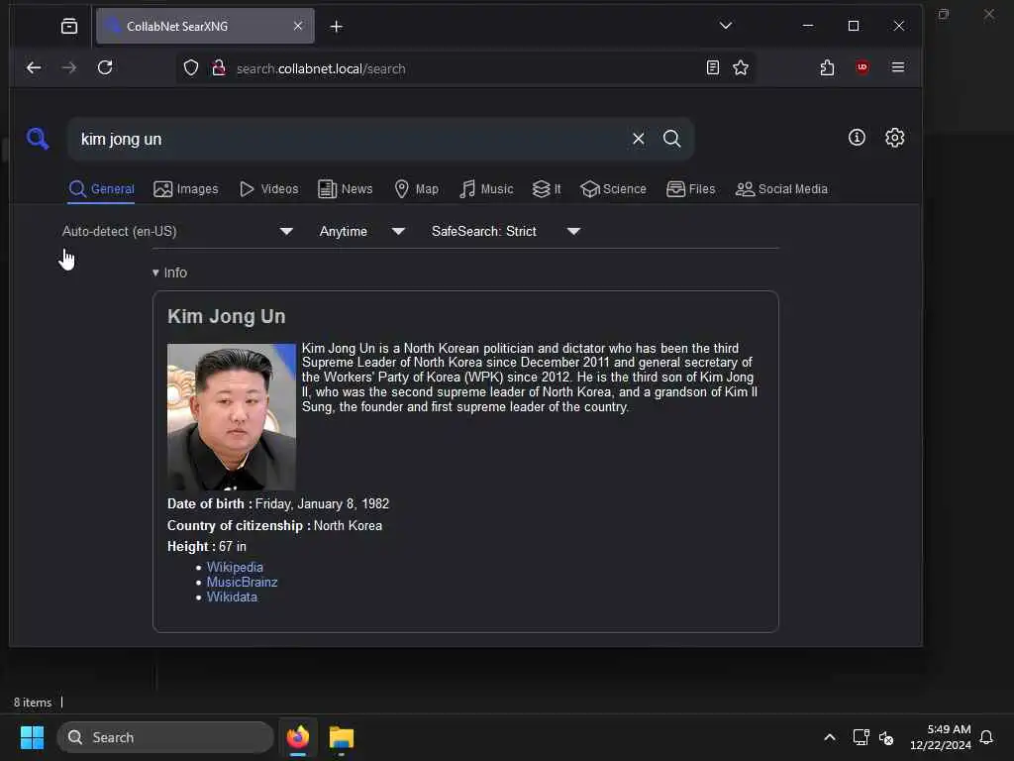Image resolution: width=1014 pixels, height=761 pixels.
Task: Switch to the IT search tab
Action: coord(547,189)
